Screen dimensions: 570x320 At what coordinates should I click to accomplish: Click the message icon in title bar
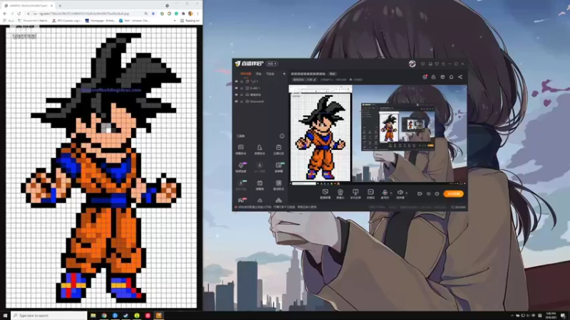423,64
